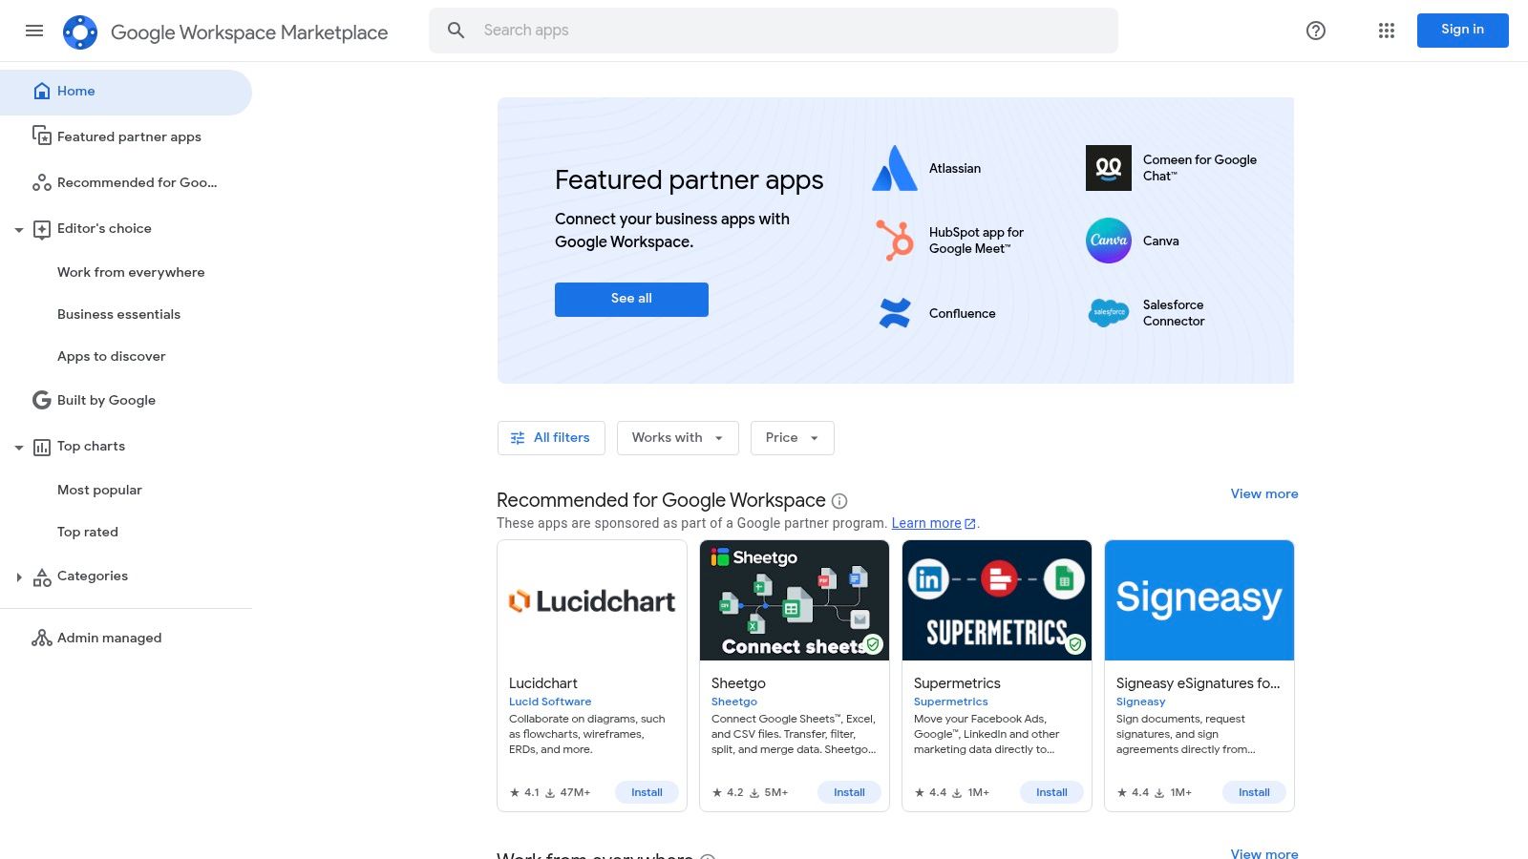The width and height of the screenshot is (1528, 859).
Task: Open the All filters button
Action: (551, 438)
